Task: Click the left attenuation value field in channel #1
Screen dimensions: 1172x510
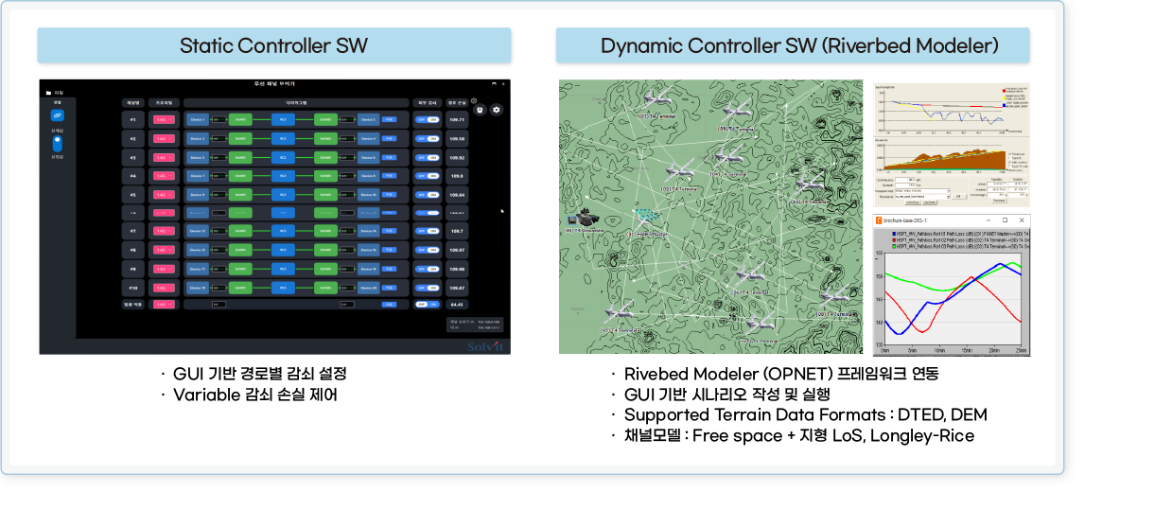Action: coord(219,120)
